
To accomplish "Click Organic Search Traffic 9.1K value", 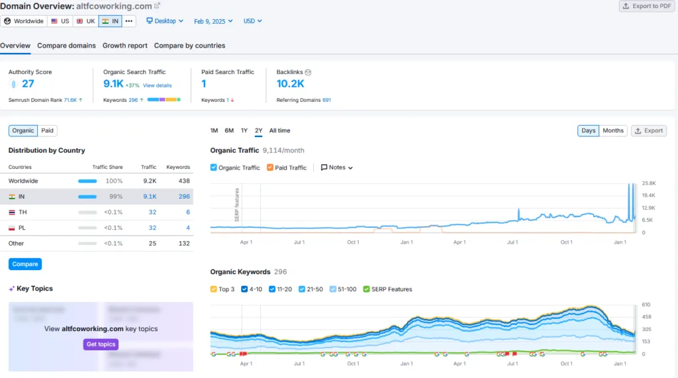I will coord(113,84).
